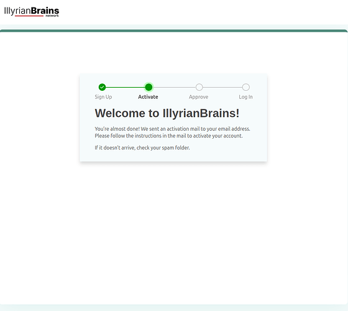
Task: Click the dark green top border bar
Action: [174, 31]
